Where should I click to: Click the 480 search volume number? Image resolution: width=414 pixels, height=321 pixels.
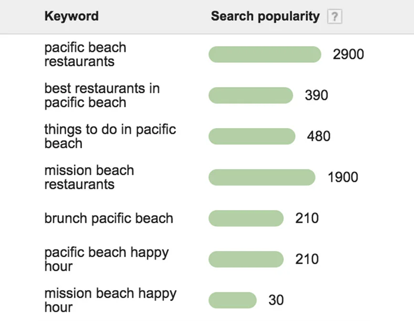tap(319, 136)
